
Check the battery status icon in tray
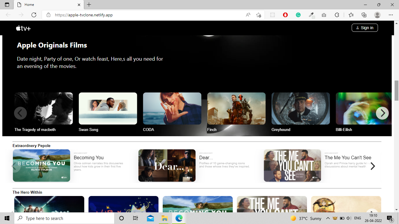342,218
